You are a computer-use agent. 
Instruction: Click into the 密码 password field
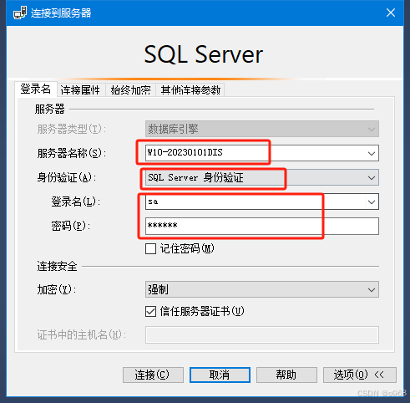coord(262,226)
